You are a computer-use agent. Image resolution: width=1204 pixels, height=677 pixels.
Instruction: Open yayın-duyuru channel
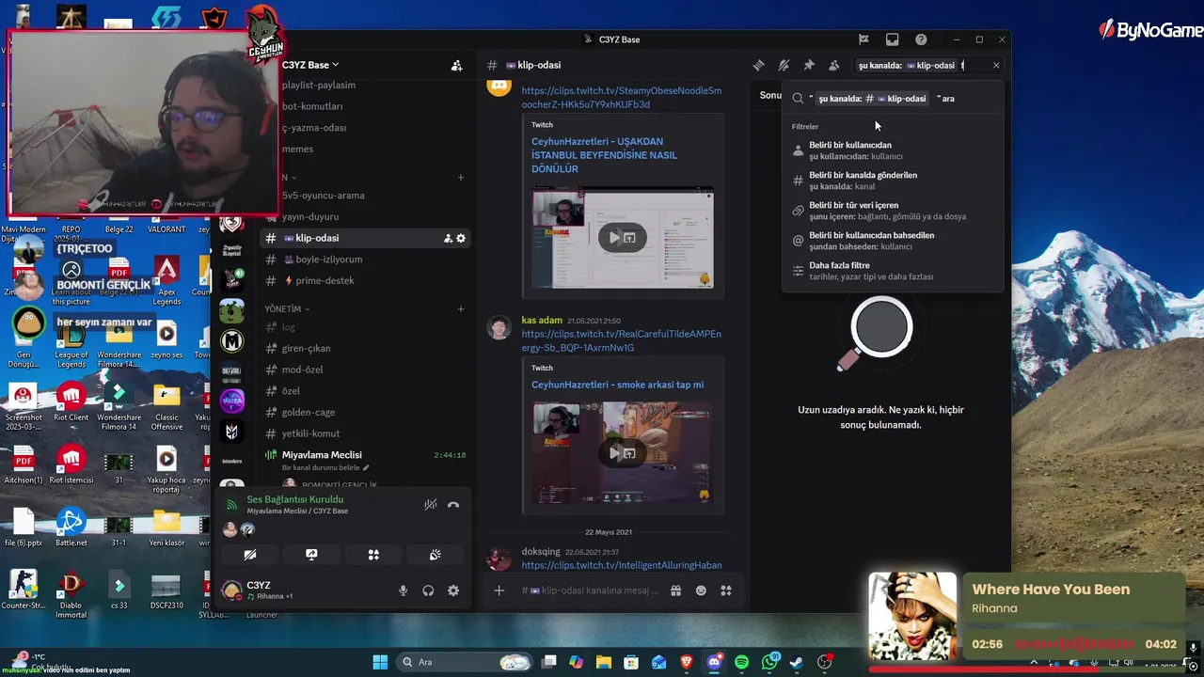pos(310,216)
